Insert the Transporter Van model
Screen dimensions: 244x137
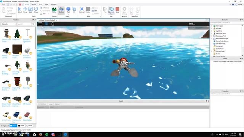pyautogui.click(x=16, y=115)
